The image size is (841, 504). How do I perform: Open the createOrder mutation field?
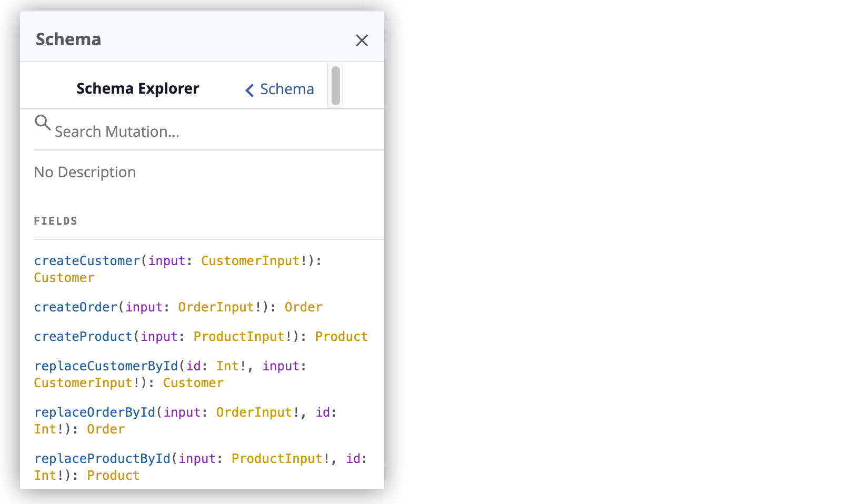coord(75,307)
